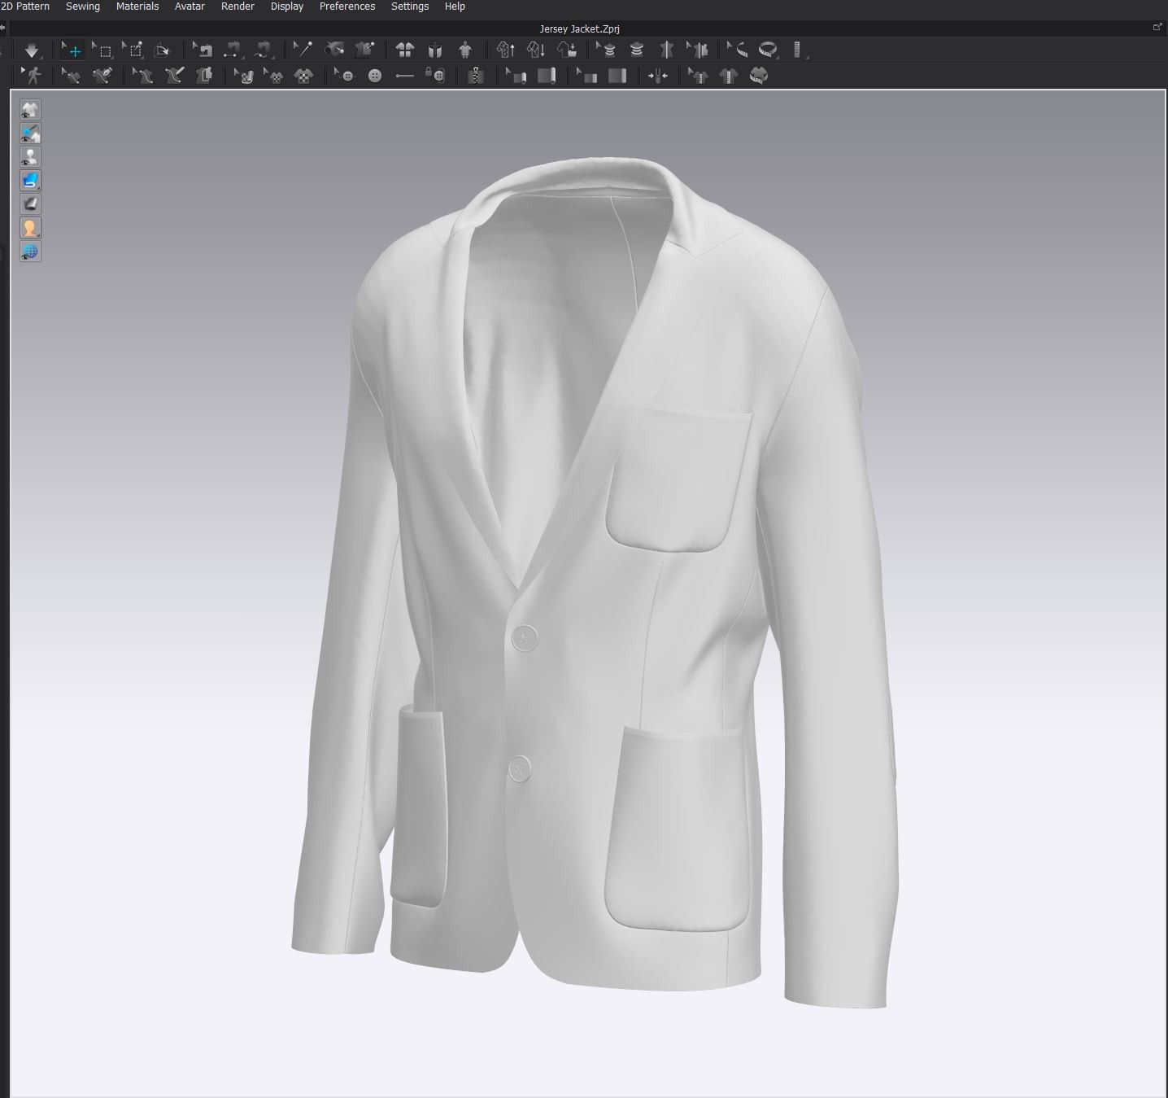Select the pin tool in the toolbar
The height and width of the screenshot is (1098, 1168).
click(x=303, y=50)
